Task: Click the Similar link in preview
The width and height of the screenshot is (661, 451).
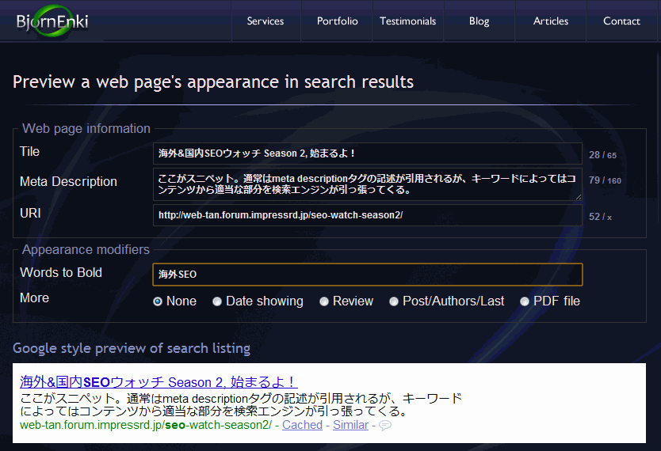Action: [350, 425]
